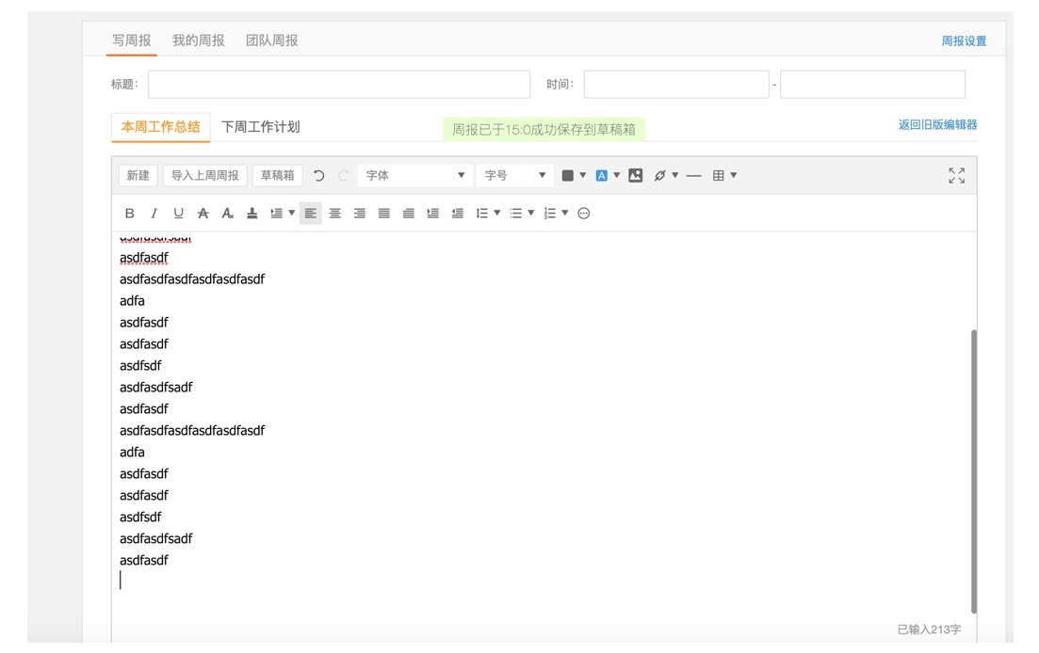
Task: Toggle bold formatting
Action: (x=129, y=213)
